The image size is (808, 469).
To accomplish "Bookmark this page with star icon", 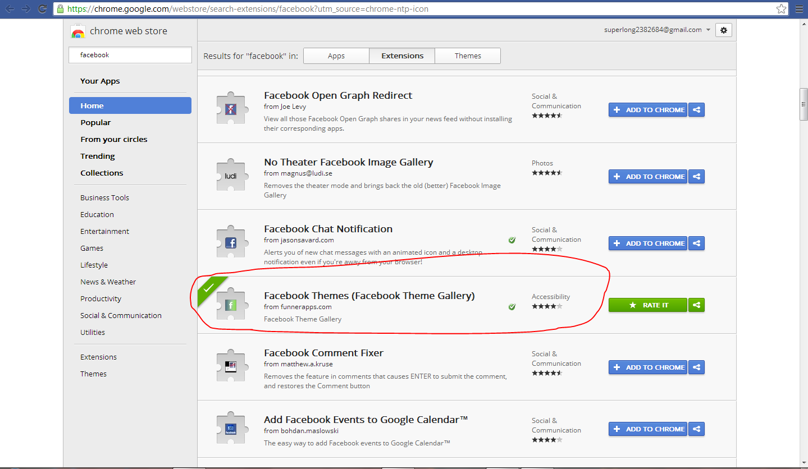I will click(x=781, y=8).
